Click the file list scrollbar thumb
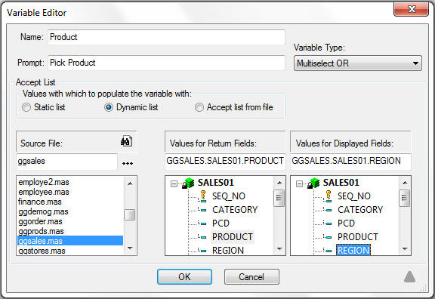 130,215
